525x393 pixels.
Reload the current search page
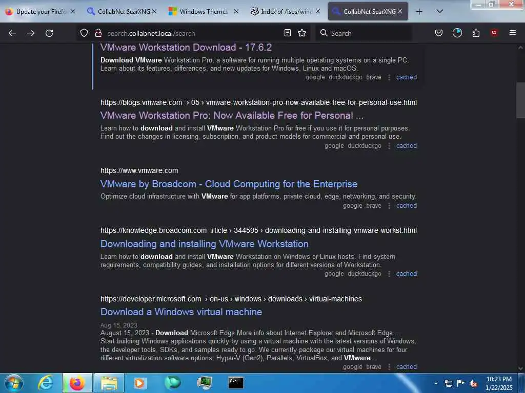click(x=49, y=33)
